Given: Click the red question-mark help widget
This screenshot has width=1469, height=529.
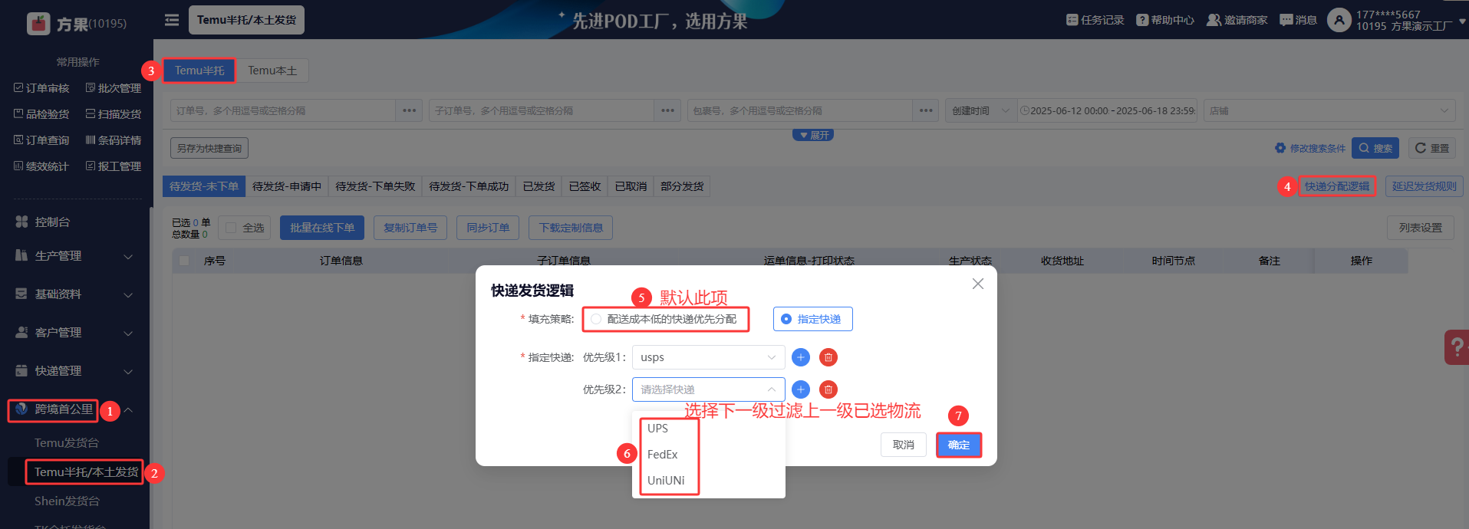Looking at the screenshot, I should tap(1457, 347).
